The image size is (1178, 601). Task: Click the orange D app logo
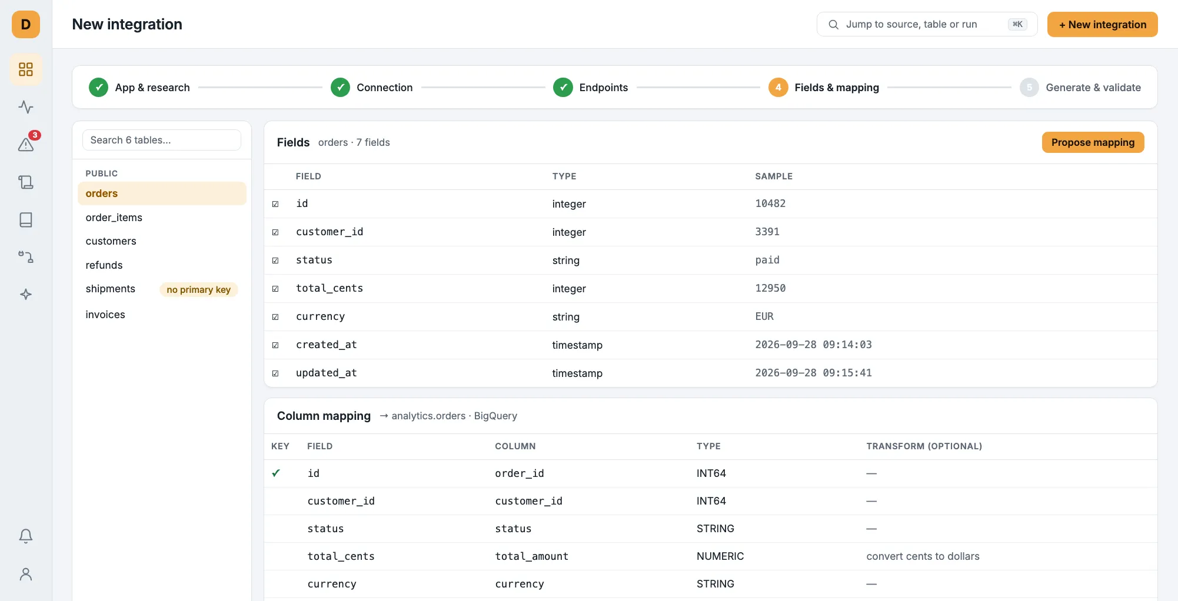point(26,24)
